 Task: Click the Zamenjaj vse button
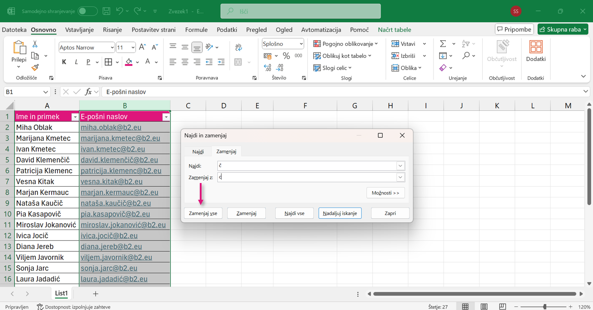[x=203, y=213]
